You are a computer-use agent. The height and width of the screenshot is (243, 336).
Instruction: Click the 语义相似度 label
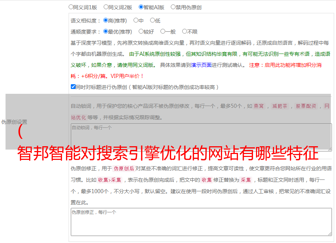[x=85, y=21]
